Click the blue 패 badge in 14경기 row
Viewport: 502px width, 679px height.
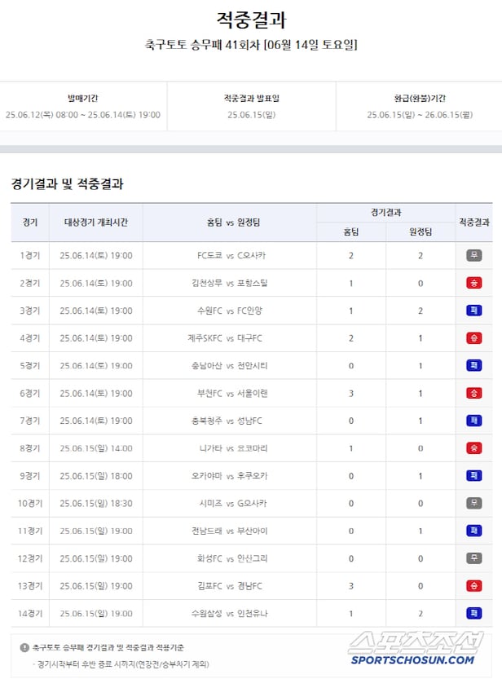473,613
